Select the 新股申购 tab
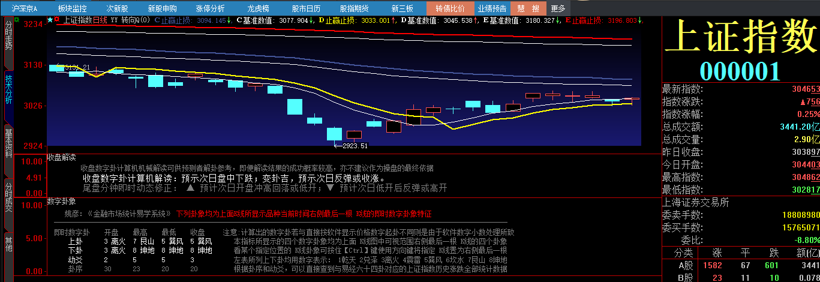 tap(162, 8)
